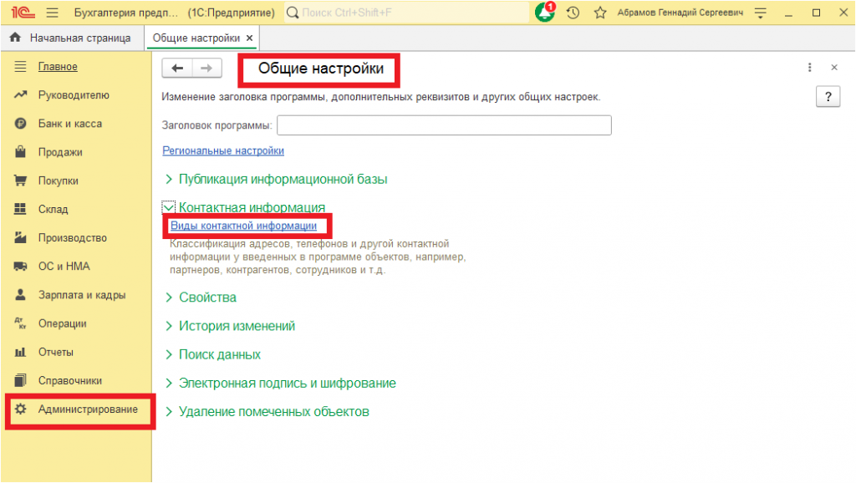Expand the Поиск данных section
856x483 pixels.
coord(169,355)
